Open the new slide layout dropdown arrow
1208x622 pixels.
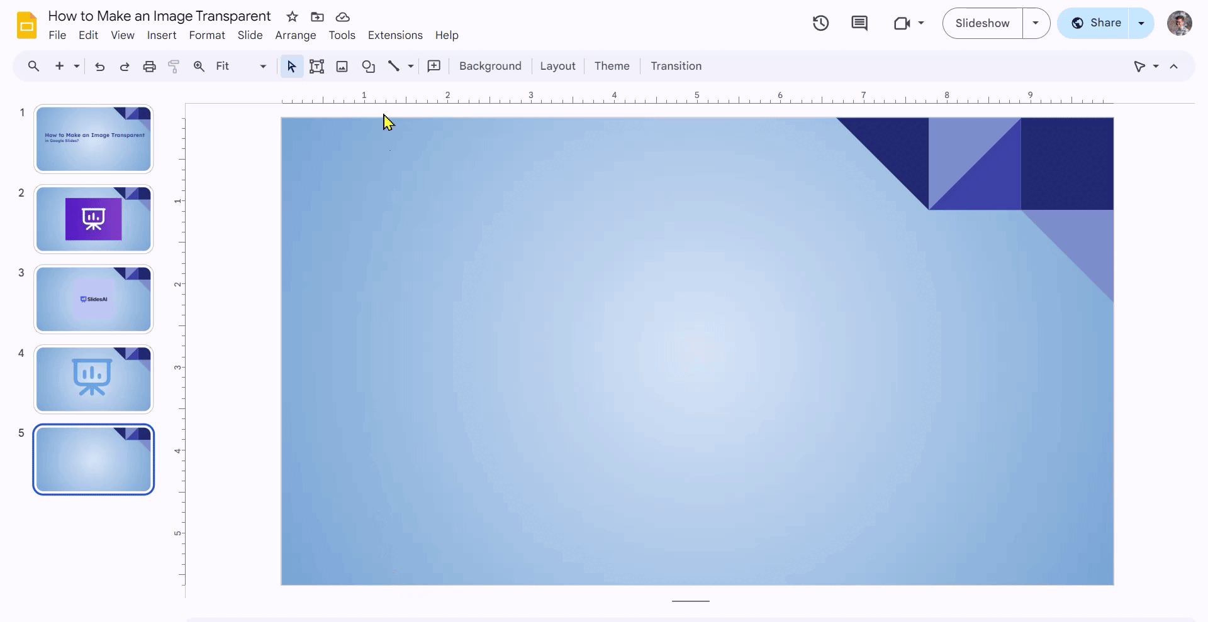point(77,67)
